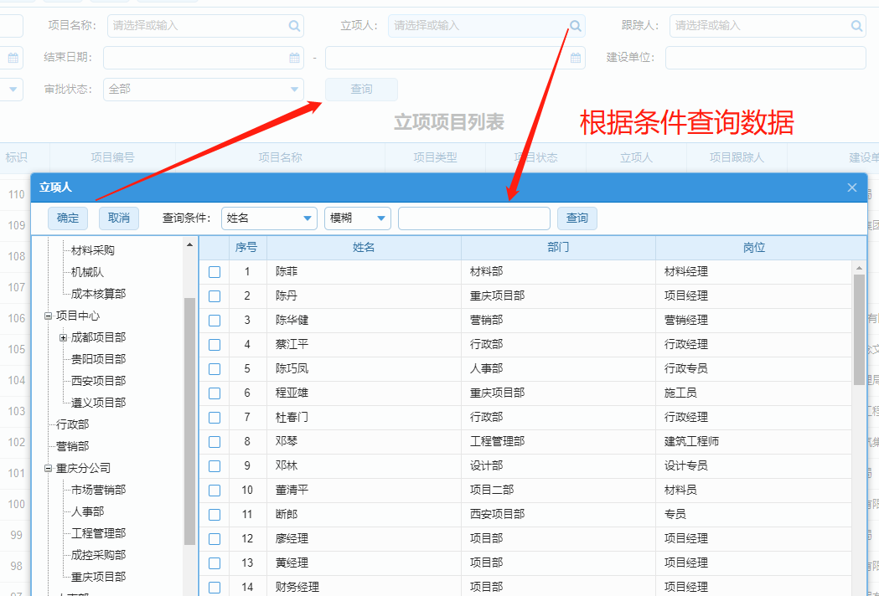Screen dimensions: 879x596
Task: Open calendar icon for 结束日期 end field
Action: pyautogui.click(x=576, y=58)
